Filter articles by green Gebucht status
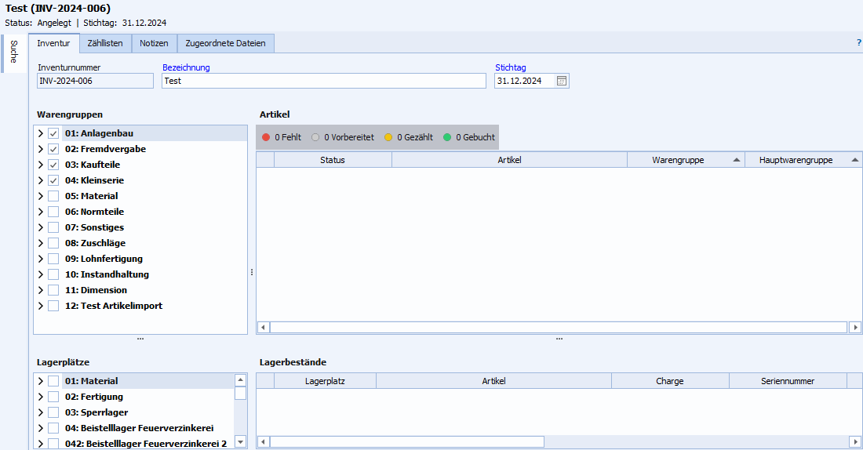 (x=468, y=137)
